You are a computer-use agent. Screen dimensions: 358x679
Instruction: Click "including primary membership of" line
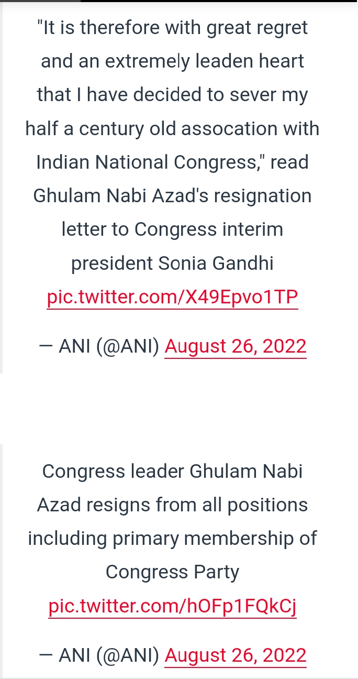[x=172, y=538]
